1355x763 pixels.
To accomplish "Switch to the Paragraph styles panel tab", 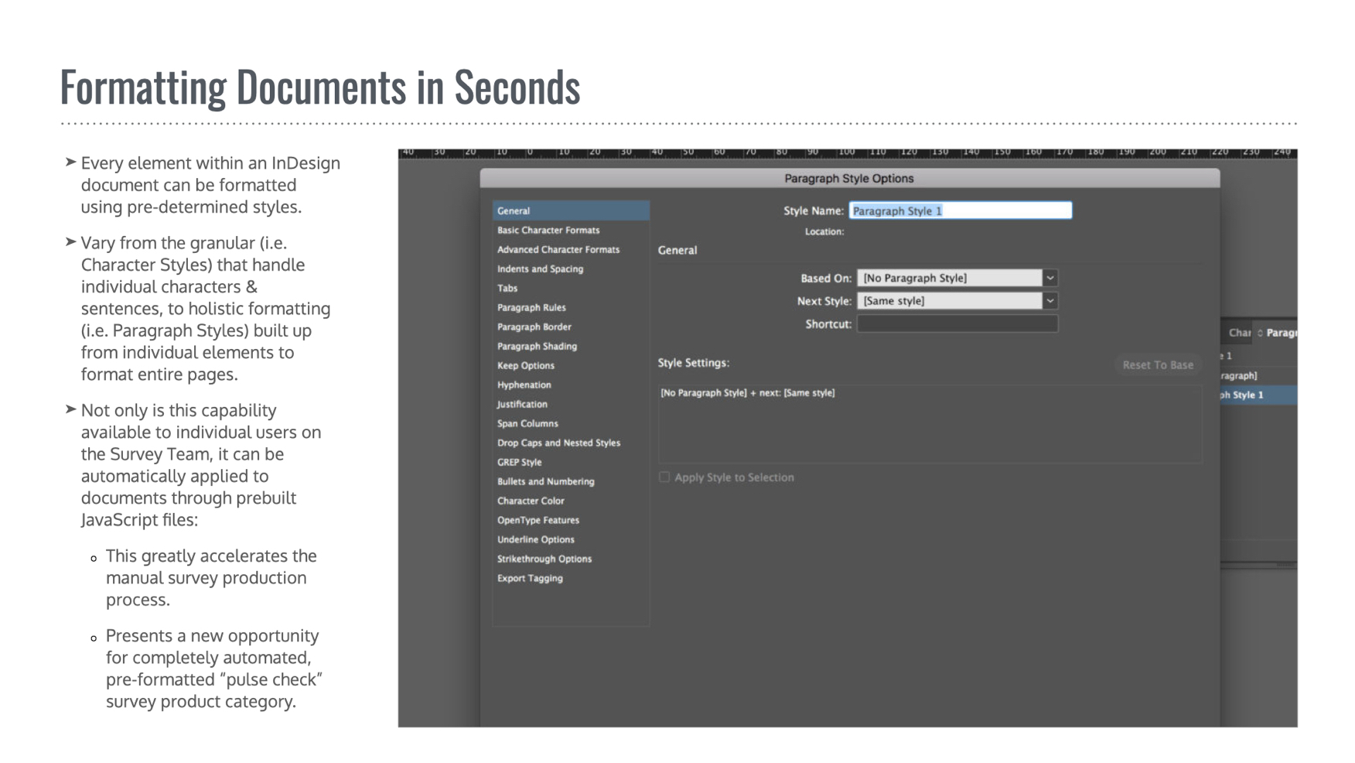I will (1281, 333).
